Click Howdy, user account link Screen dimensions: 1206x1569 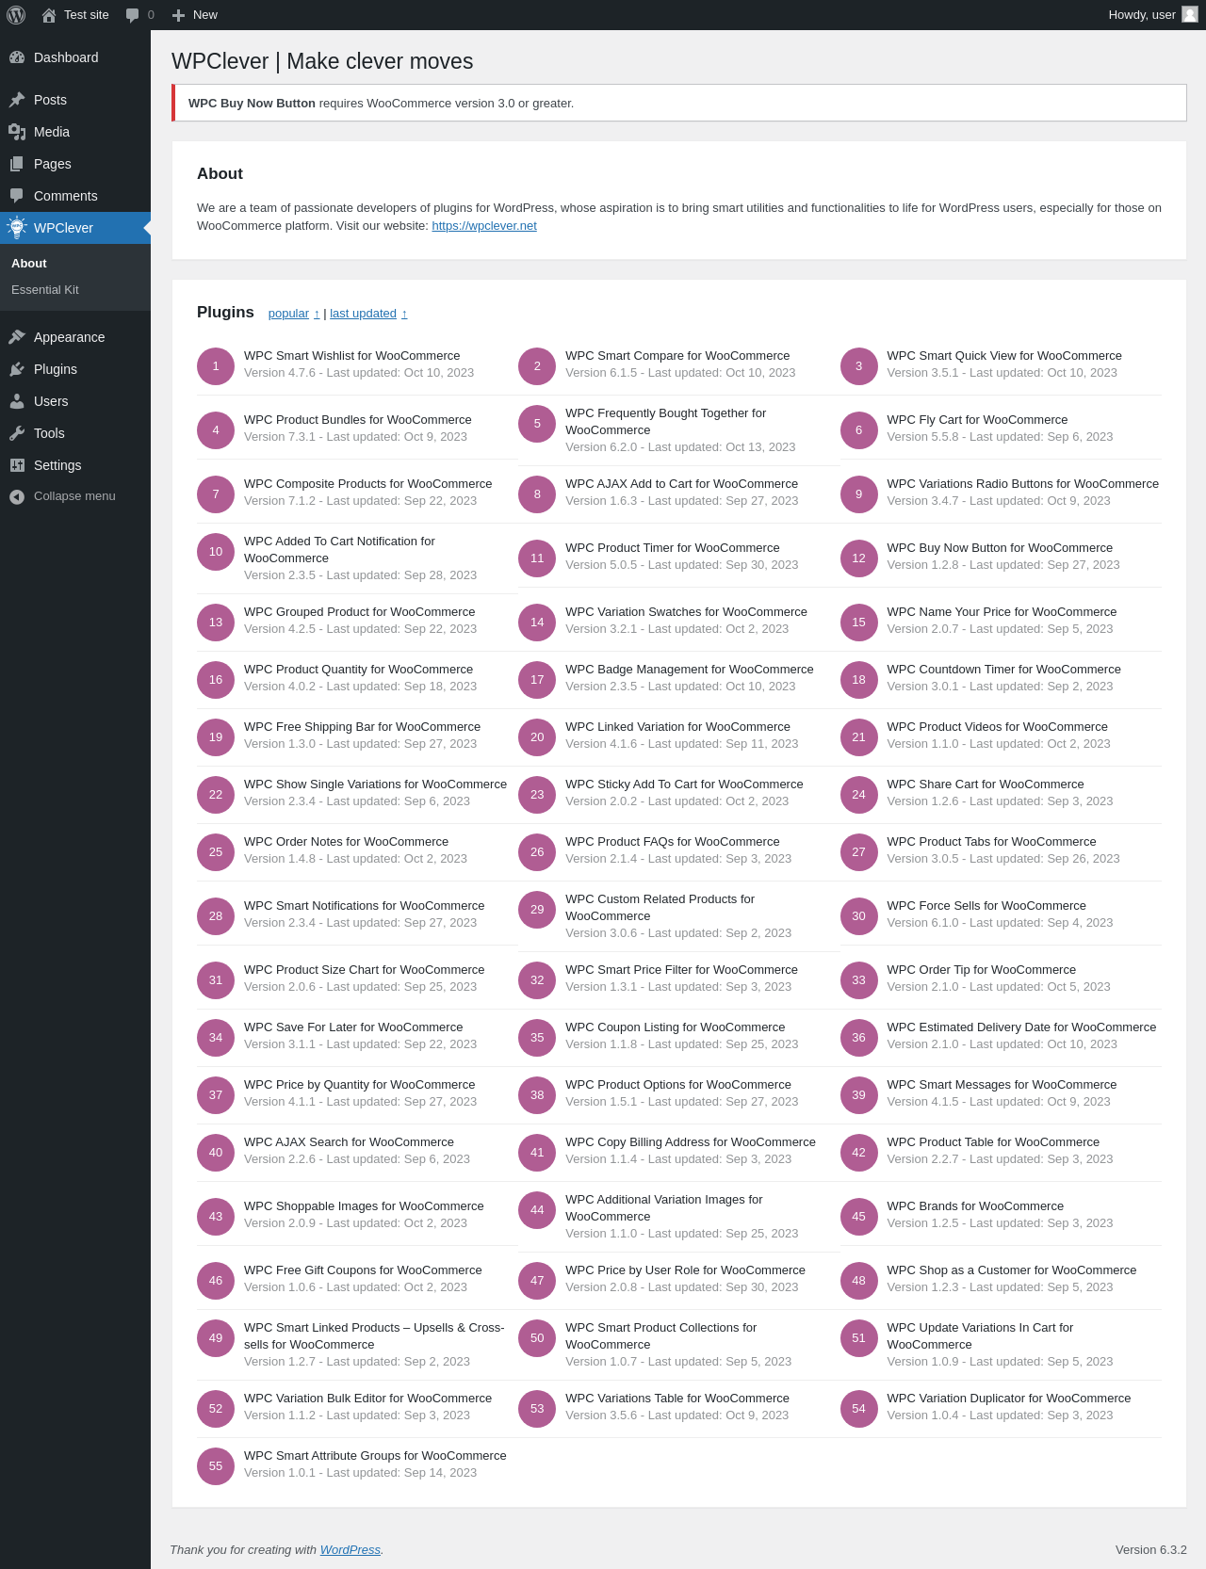[x=1152, y=15]
